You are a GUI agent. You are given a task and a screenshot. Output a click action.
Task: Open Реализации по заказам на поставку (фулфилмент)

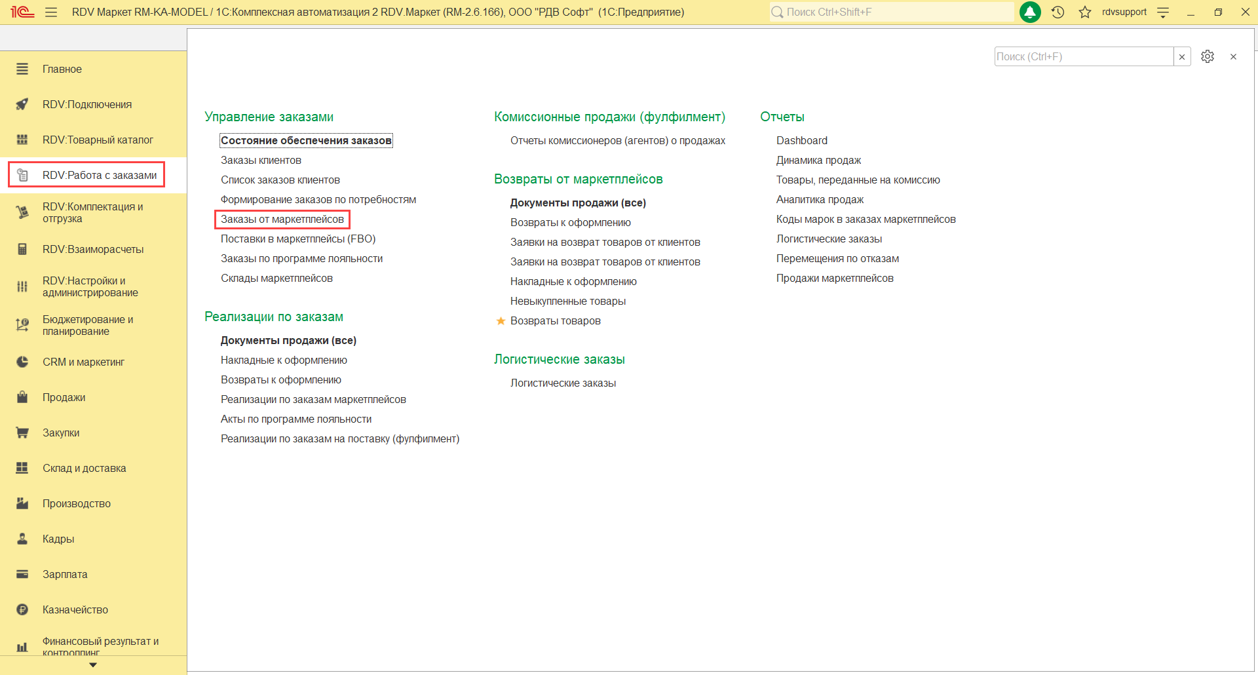pos(340,438)
